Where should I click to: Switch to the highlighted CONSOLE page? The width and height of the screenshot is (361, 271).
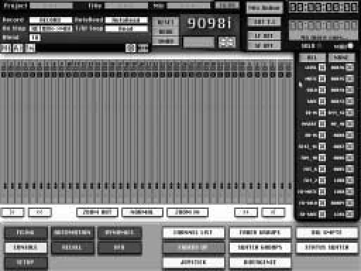tap(25, 247)
